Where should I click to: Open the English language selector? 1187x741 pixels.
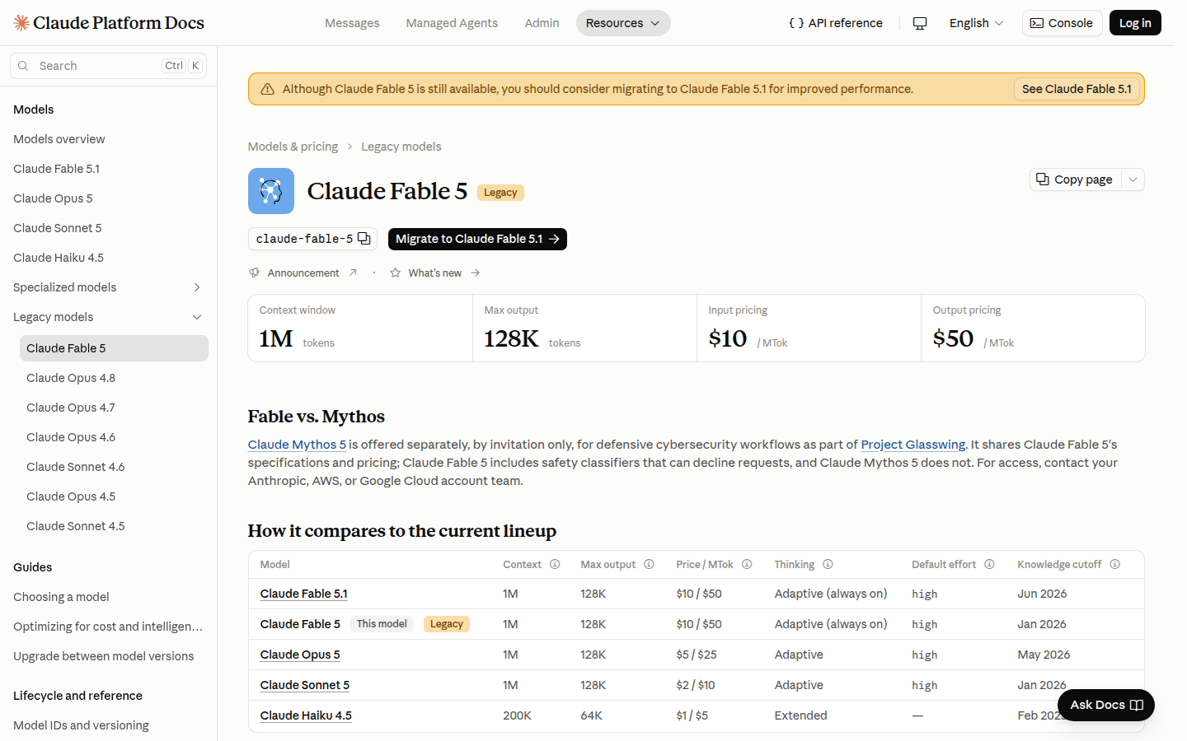coord(976,23)
